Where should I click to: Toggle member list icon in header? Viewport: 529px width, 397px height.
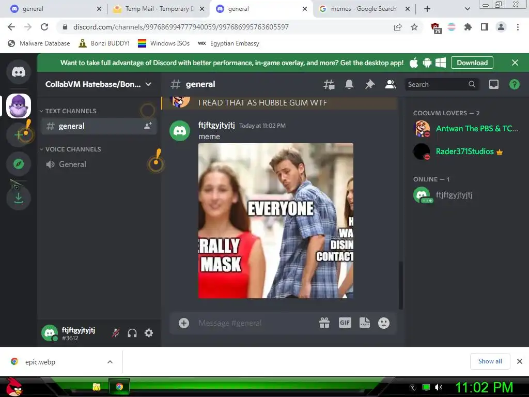tap(391, 84)
